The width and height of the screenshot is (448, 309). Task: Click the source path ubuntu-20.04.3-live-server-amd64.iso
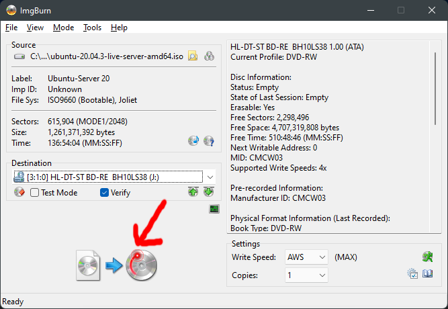click(107, 56)
